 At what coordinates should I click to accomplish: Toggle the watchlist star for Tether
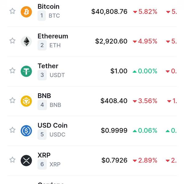point(12,71)
